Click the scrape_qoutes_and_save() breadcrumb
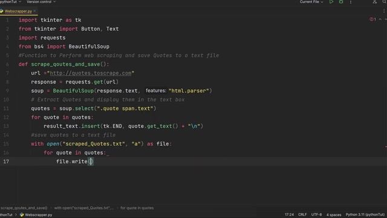 click(x=24, y=208)
